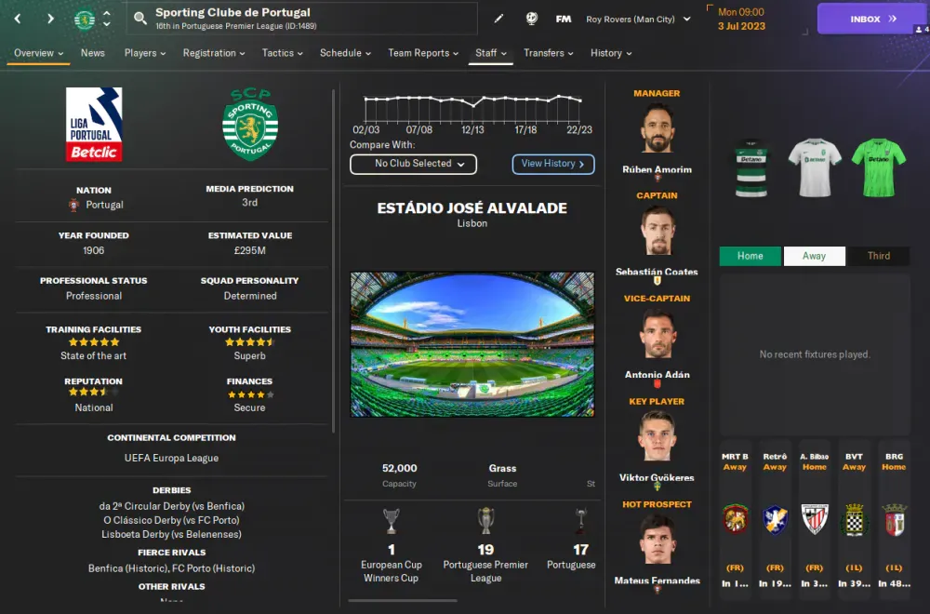
Task: Click the search magnifier icon
Action: click(x=140, y=19)
